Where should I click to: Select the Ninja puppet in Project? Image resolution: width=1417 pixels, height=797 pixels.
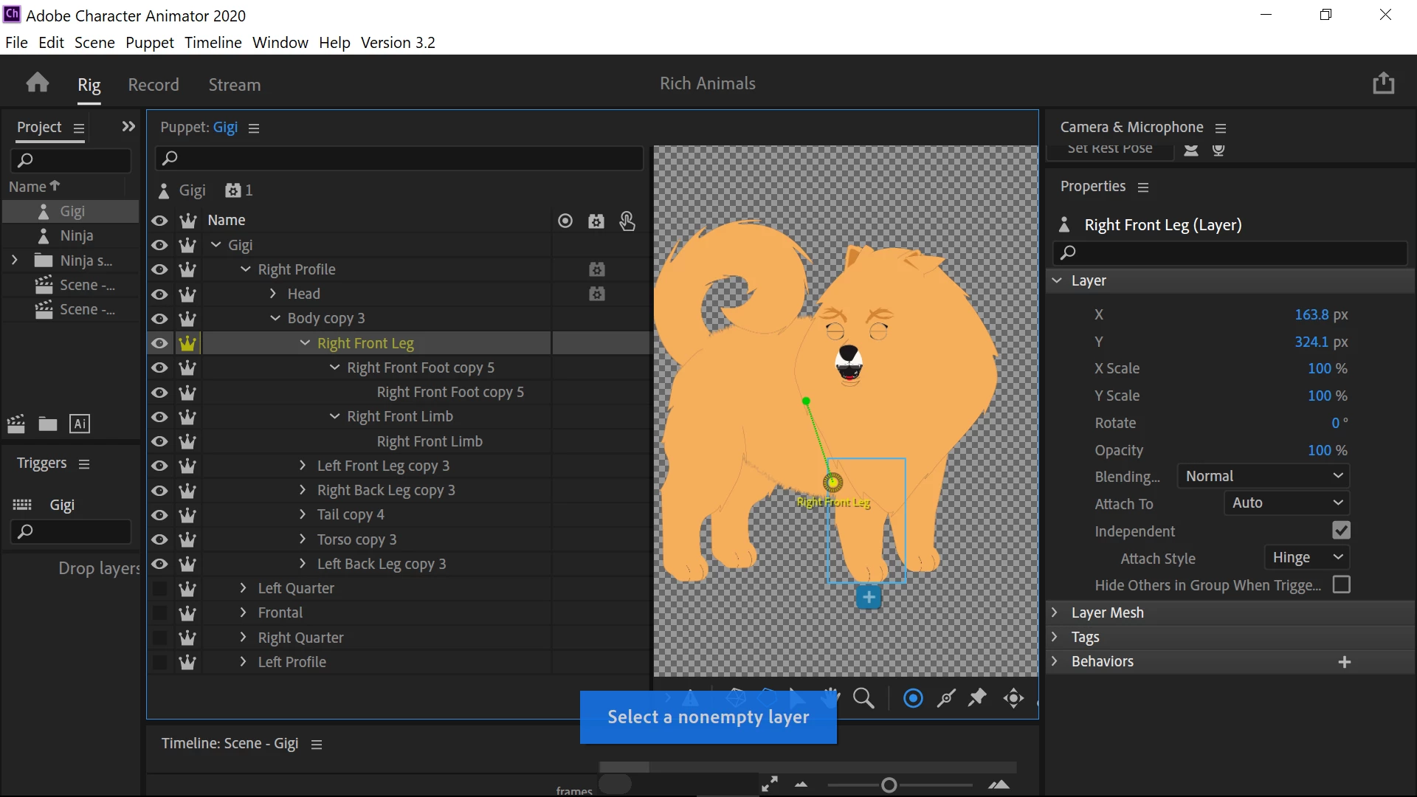76,235
